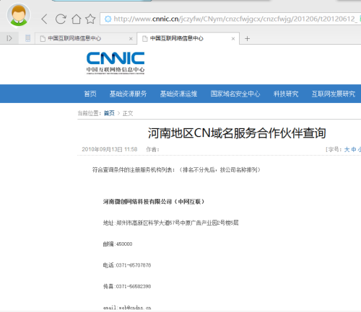Click the address bar URL field
Image resolution: width=361 pixels, height=312 pixels.
230,19
